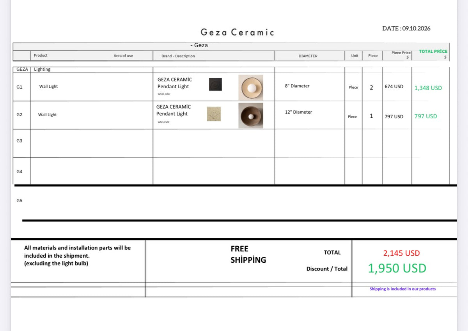The image size is (468, 331).
Task: Click the "Product" column header
Action: click(x=41, y=55)
